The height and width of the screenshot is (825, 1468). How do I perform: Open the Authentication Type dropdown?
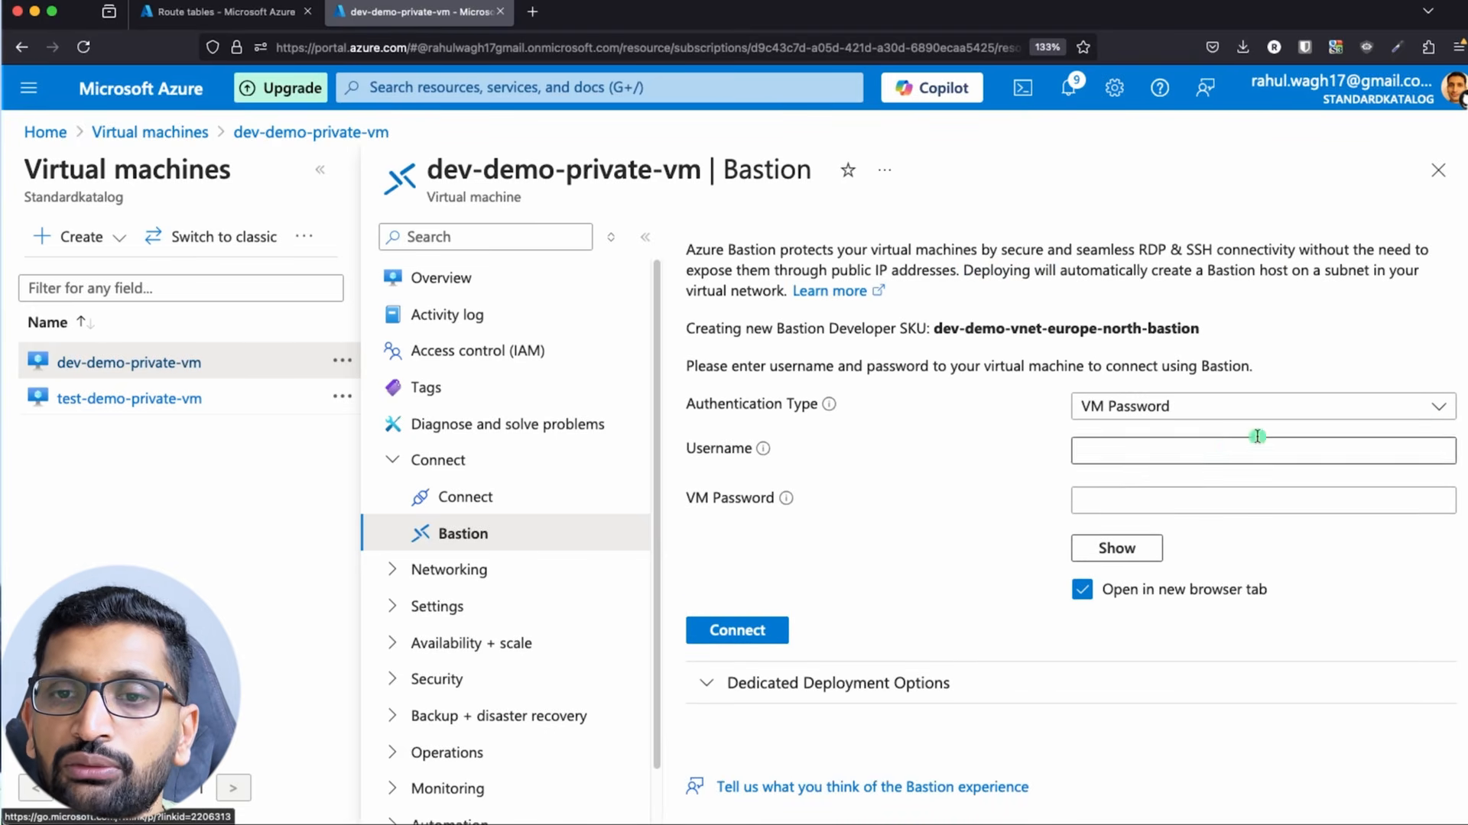click(1263, 406)
